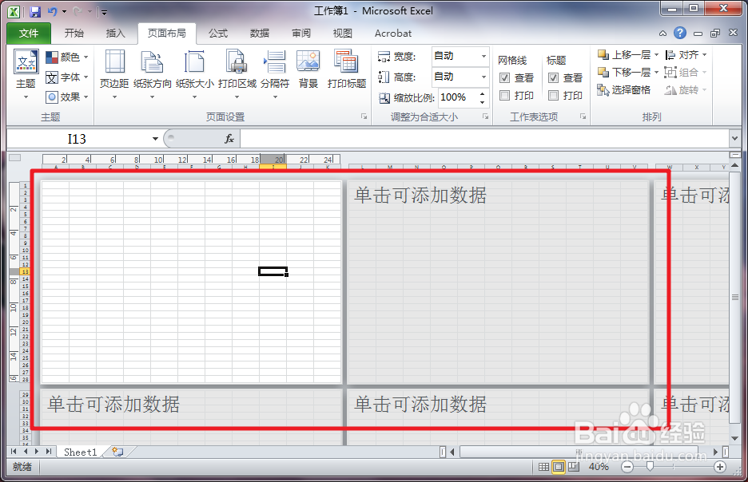Screen dimensions: 748x482
Task: Open the 字体 theme fonts menu
Action: 67,77
